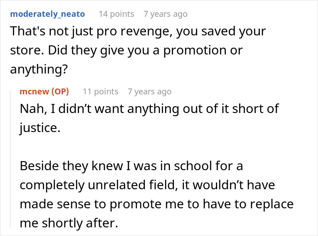Image resolution: width=318 pixels, height=236 pixels.
Task: Click the word "promotion" in the top comment
Action: (x=195, y=50)
